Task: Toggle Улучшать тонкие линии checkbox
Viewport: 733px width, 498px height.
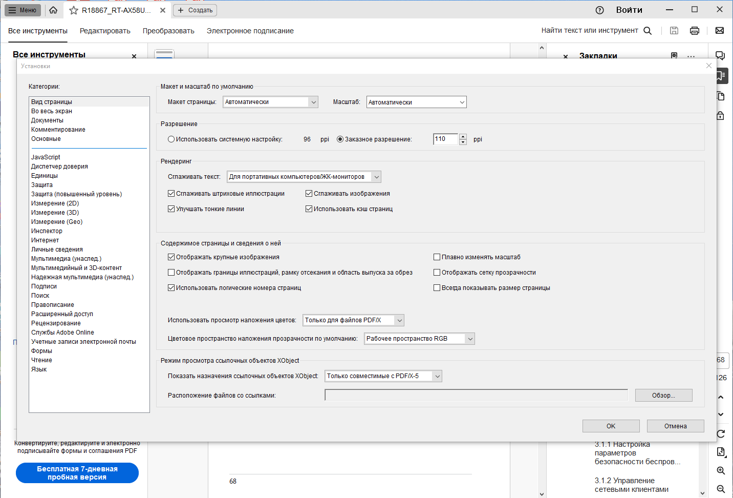Action: pyautogui.click(x=171, y=209)
